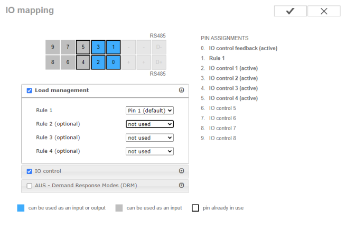Confirm IO mapping with checkmark button
Screen dimensions: 346x238
(x=290, y=11)
